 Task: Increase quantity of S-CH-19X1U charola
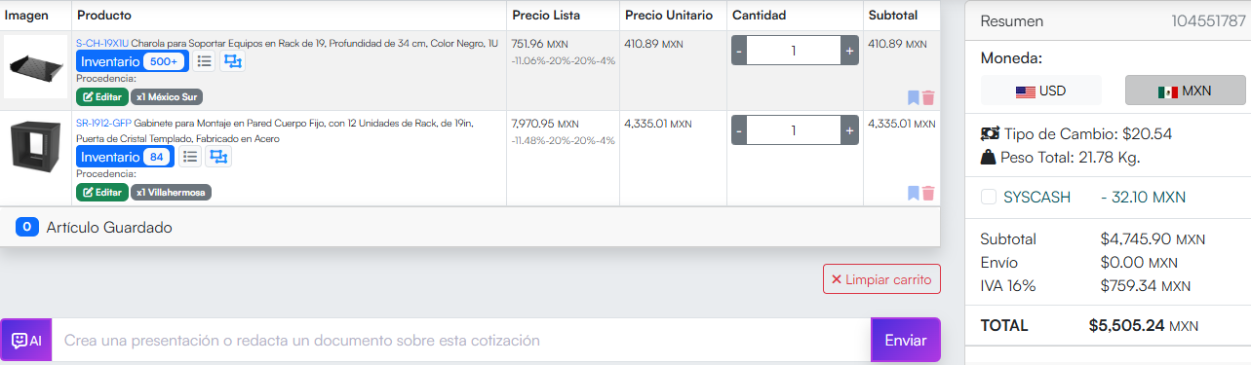point(849,51)
